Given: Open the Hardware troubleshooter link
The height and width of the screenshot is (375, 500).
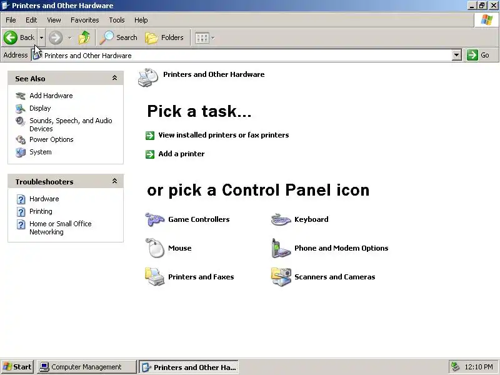Looking at the screenshot, I should 44,199.
